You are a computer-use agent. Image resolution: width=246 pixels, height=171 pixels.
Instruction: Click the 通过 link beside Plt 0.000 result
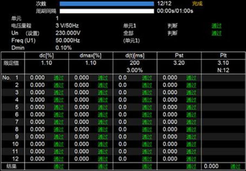point(235,167)
